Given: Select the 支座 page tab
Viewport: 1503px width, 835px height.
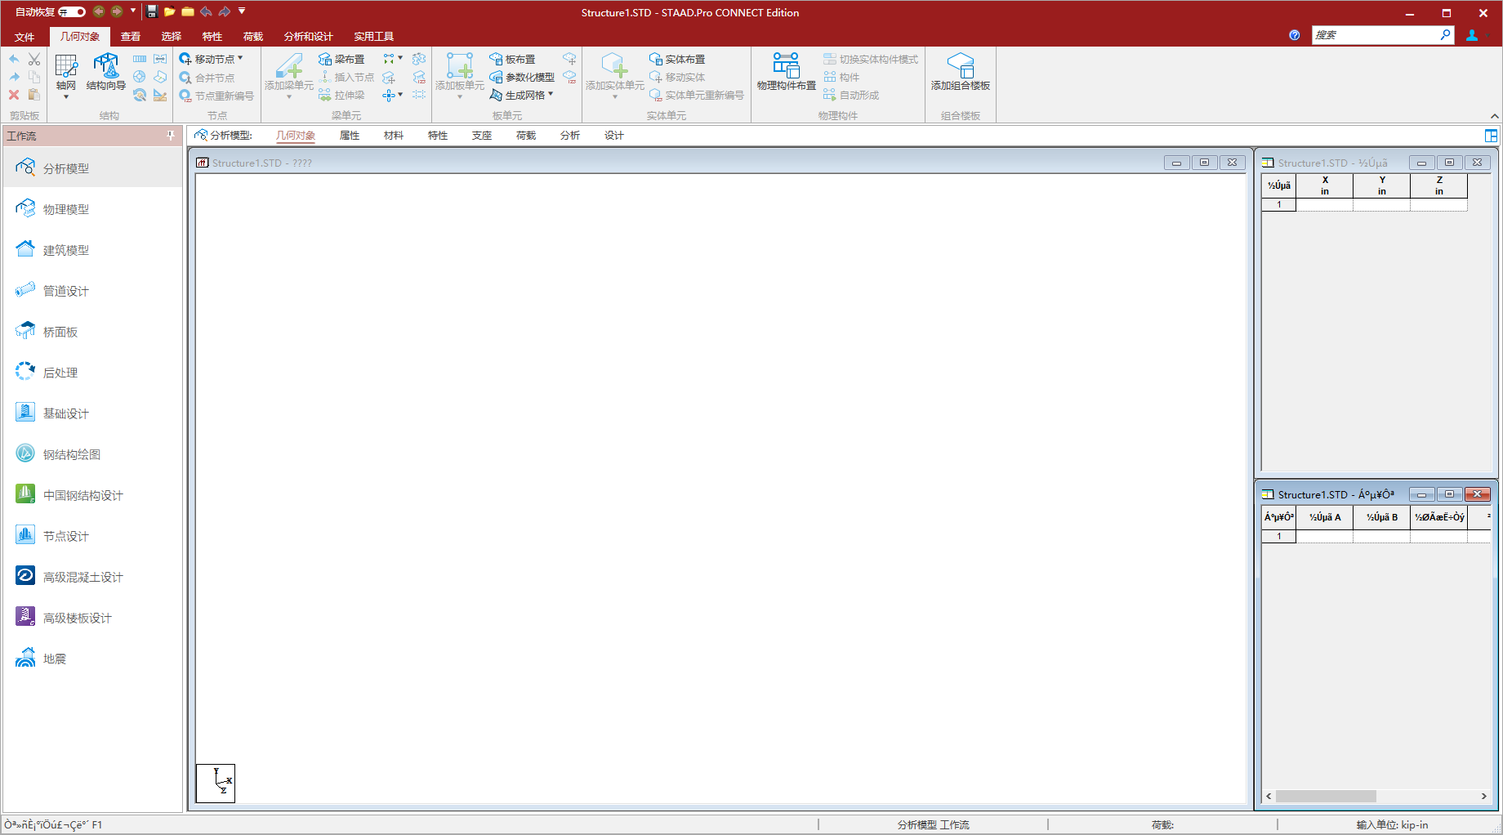Looking at the screenshot, I should tap(482, 136).
